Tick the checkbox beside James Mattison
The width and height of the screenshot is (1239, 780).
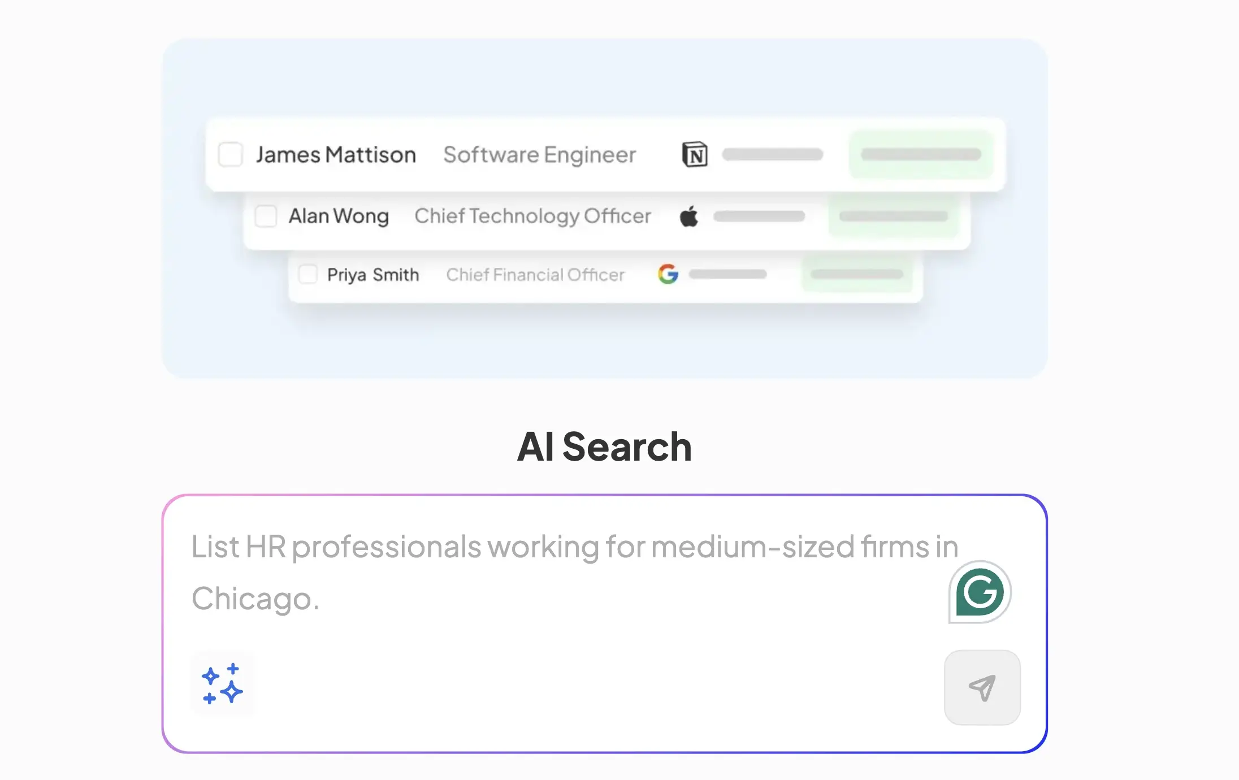click(231, 154)
